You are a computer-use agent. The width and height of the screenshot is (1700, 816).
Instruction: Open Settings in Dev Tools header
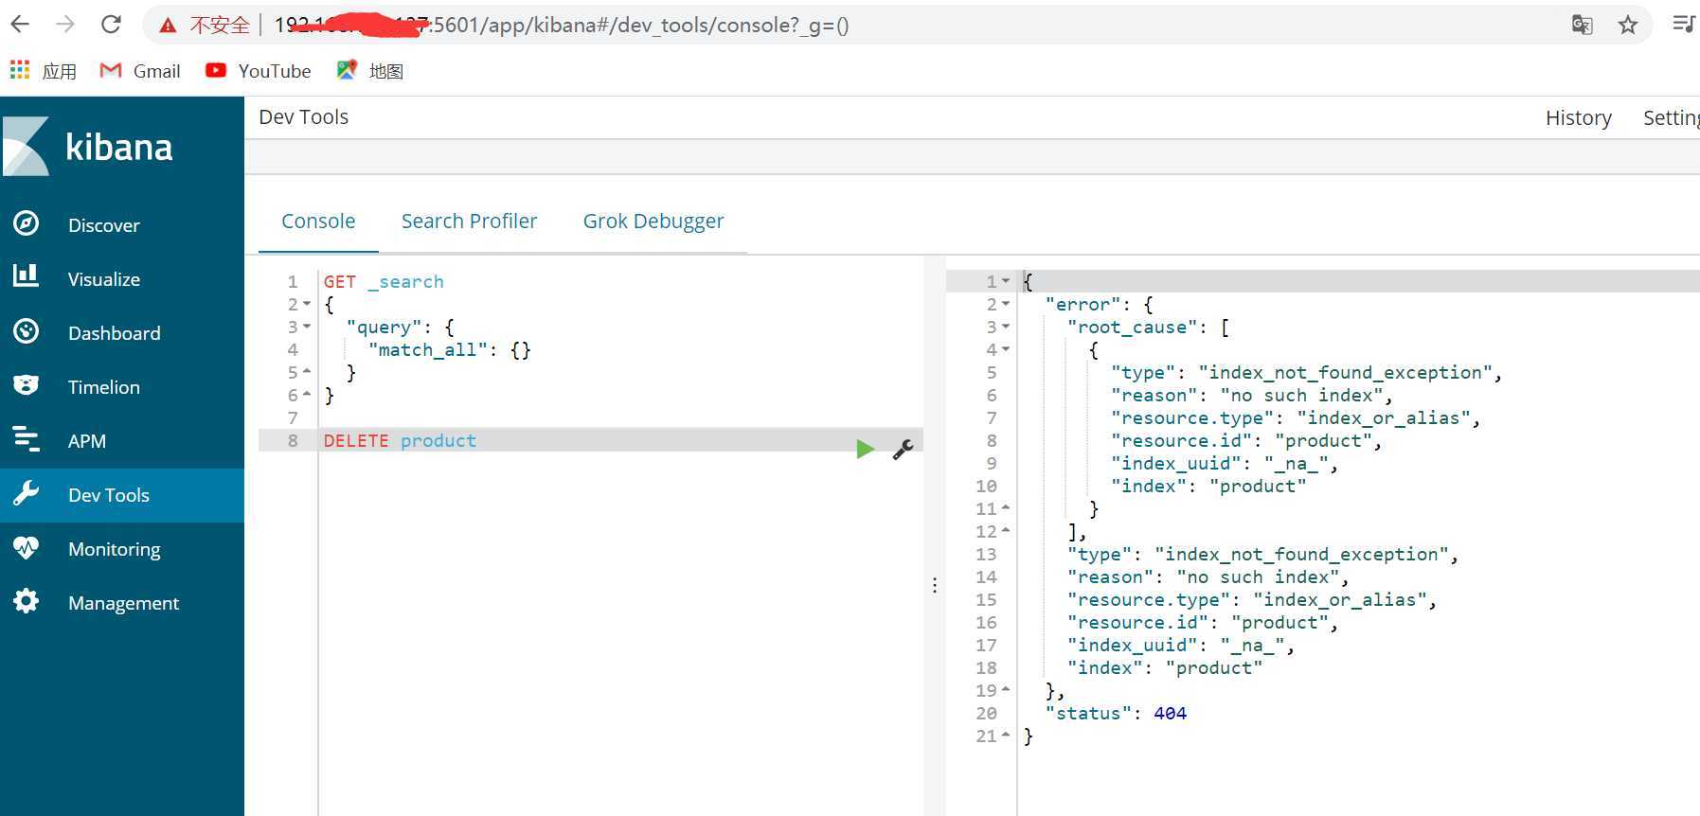point(1672,117)
